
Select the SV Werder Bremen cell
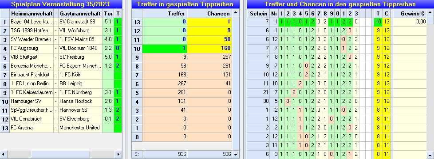pos(31,39)
